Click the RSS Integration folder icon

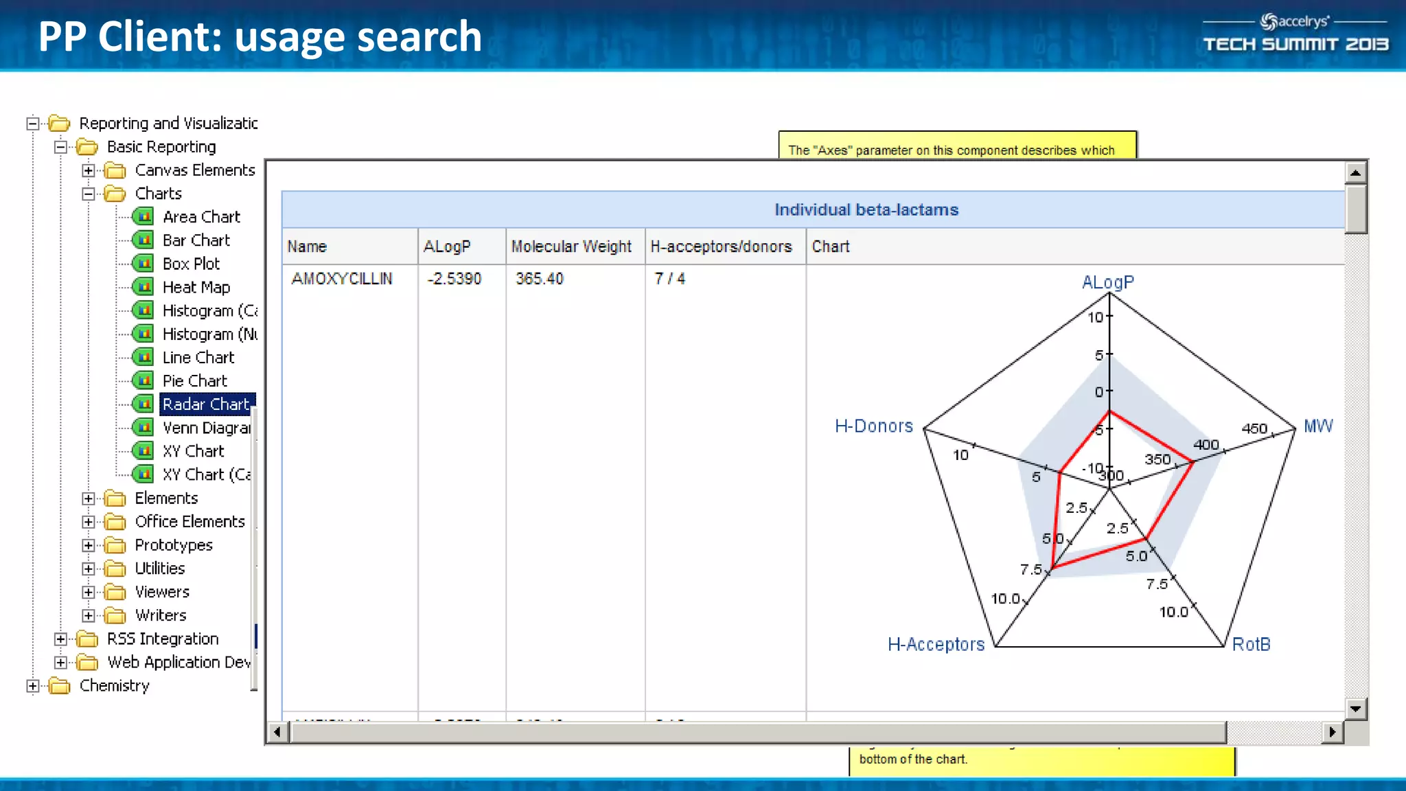point(87,639)
